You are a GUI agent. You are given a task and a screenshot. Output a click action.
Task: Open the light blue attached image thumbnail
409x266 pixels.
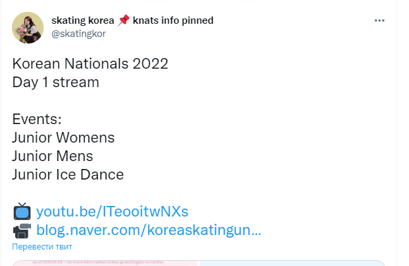click(291, 263)
